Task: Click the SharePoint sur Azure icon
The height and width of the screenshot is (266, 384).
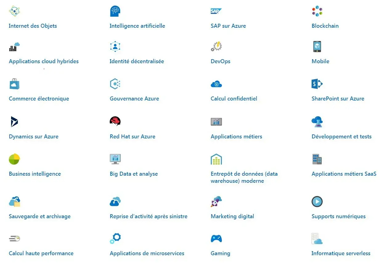Action: click(317, 84)
